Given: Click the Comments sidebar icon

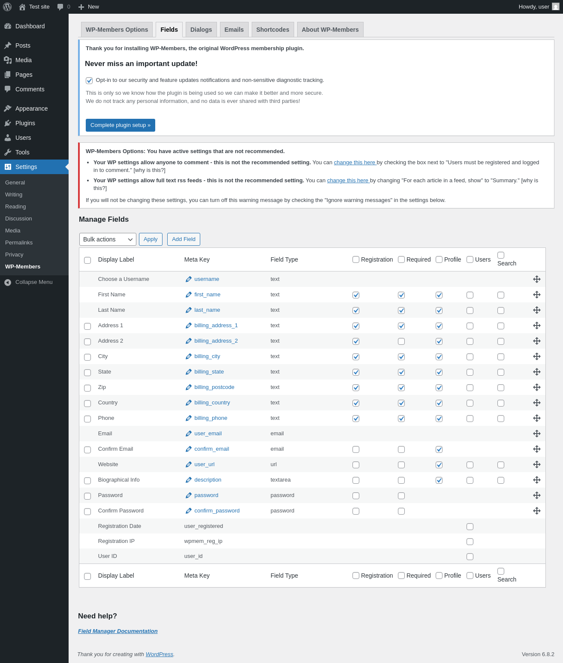Looking at the screenshot, I should pyautogui.click(x=8, y=89).
